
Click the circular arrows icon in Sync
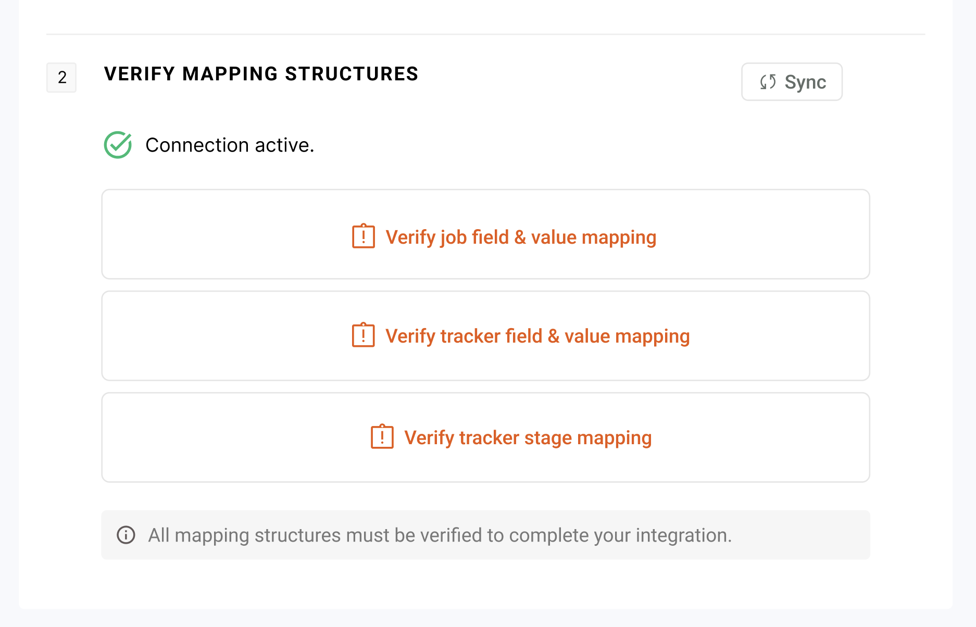coord(768,82)
